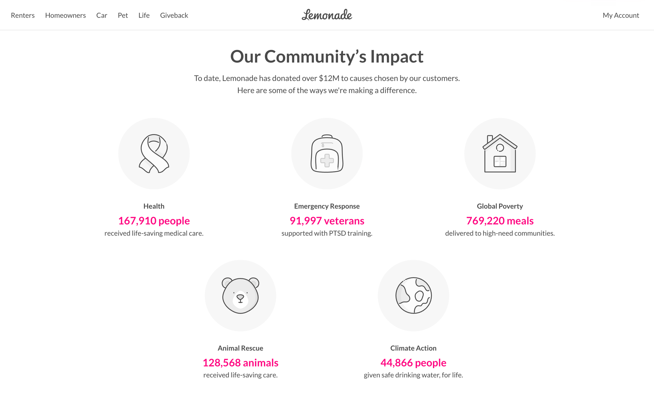Go to the Homeowners page
The image size is (654, 409).
65,15
